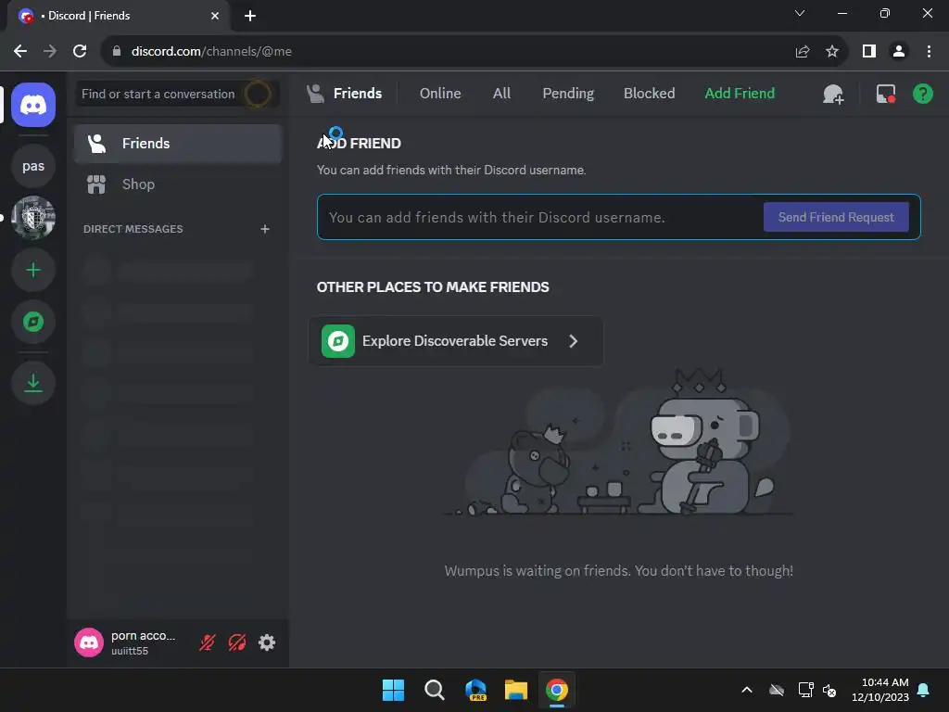The image size is (949, 712).
Task: Undeafen headphones in user panel
Action: tap(237, 642)
